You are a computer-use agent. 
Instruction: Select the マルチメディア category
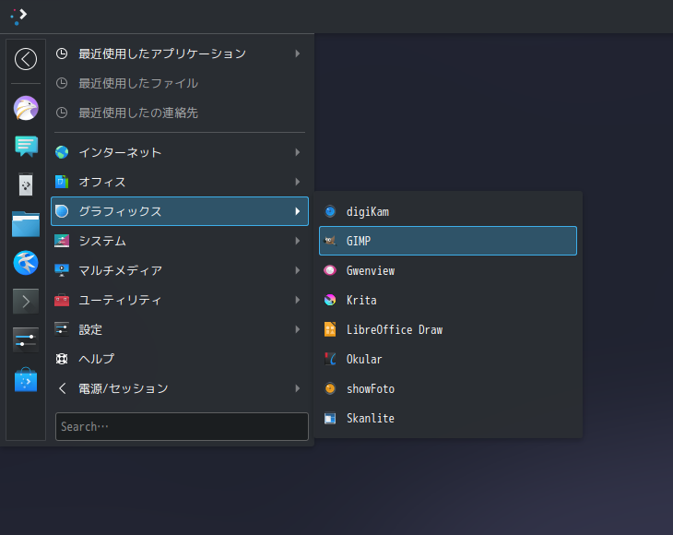point(180,270)
